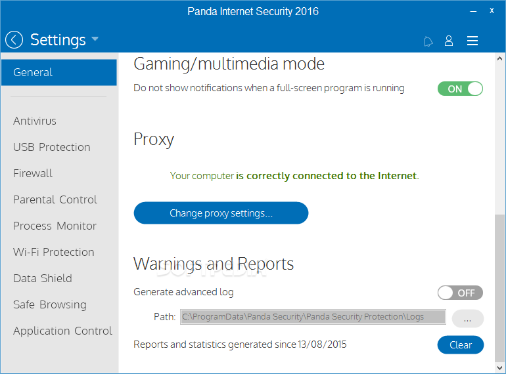The height and width of the screenshot is (374, 506).
Task: Select Process Monitor section
Action: 55,226
